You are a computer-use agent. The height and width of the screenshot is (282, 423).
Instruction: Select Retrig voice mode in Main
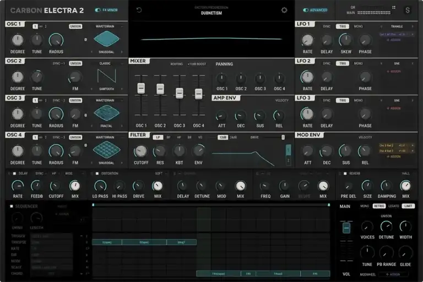379,206
